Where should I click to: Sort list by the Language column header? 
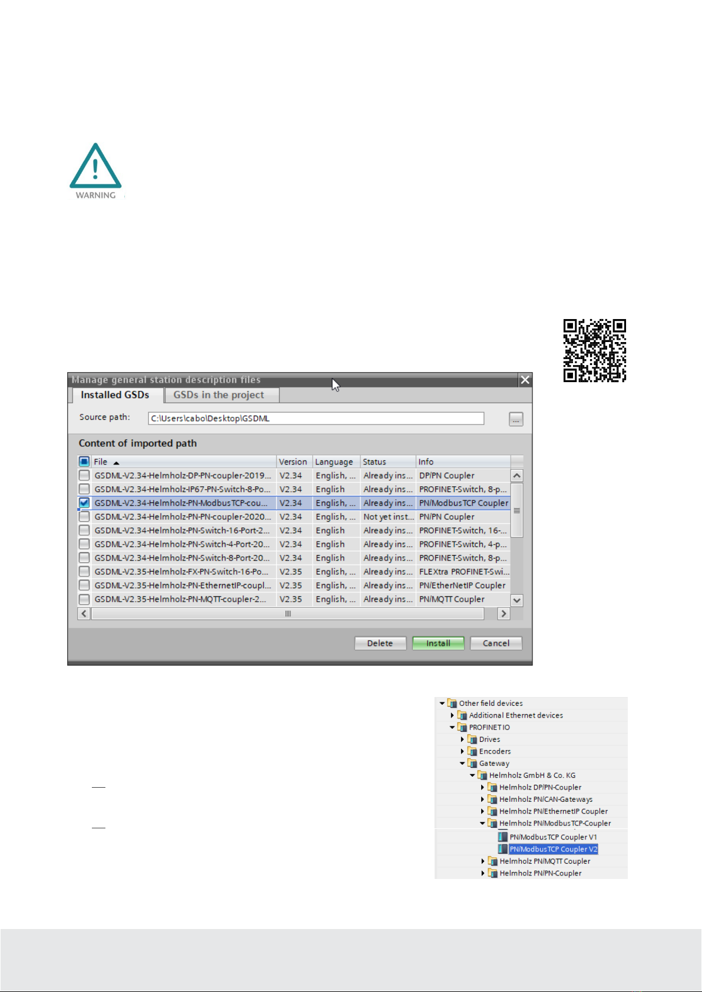click(x=336, y=462)
